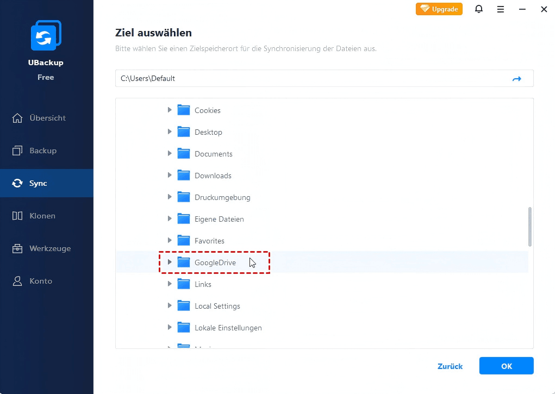Screen dimensions: 555x394
Task: Open the hamburger menu icon
Action: tap(501, 9)
